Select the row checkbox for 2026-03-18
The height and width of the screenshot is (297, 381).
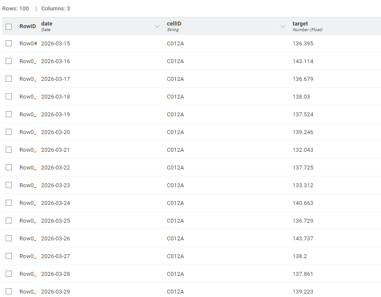click(9, 96)
